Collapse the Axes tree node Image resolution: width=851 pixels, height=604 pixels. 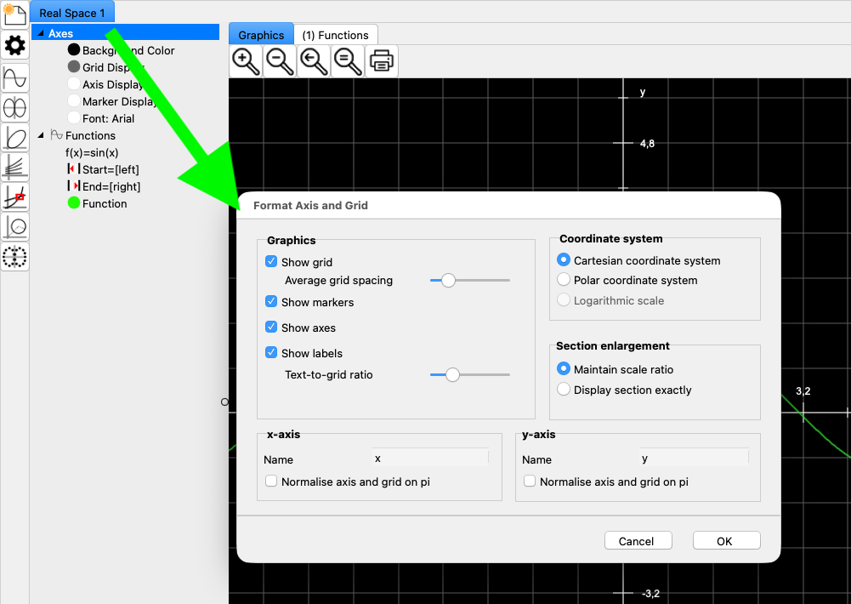[40, 34]
